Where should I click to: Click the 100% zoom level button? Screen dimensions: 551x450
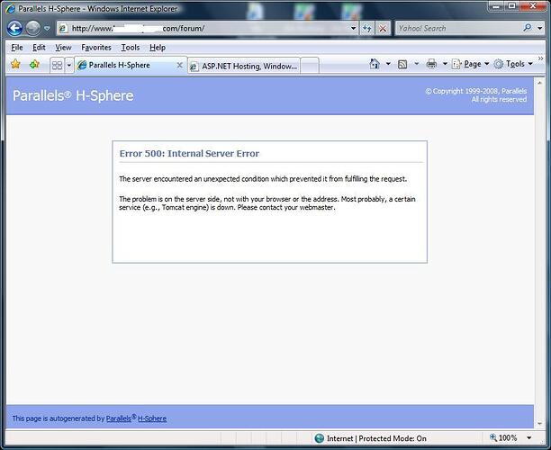click(503, 437)
